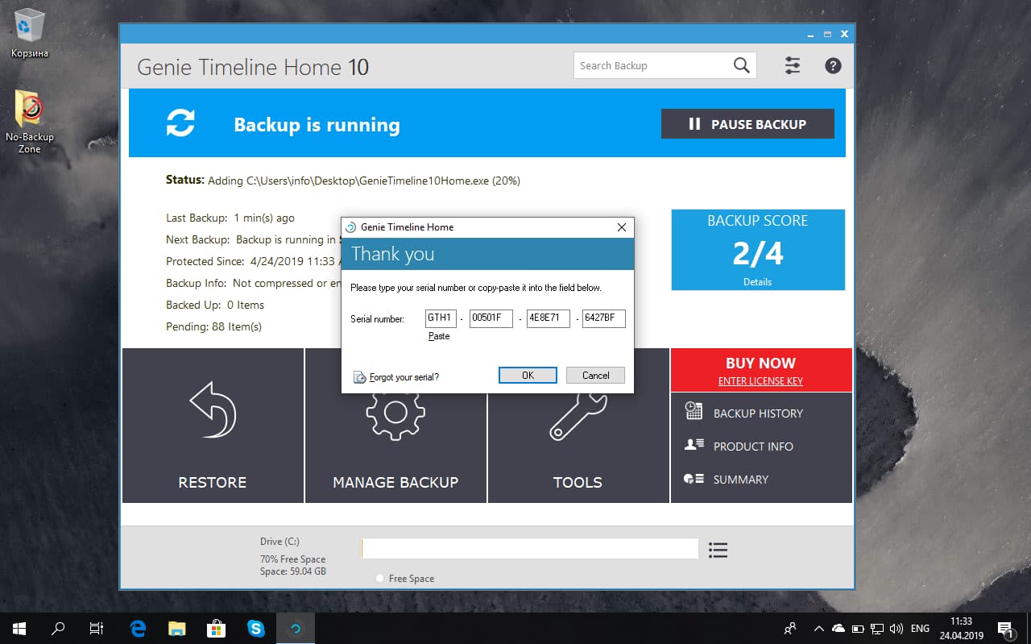1031x644 pixels.
Task: Pause the running backup
Action: (x=747, y=123)
